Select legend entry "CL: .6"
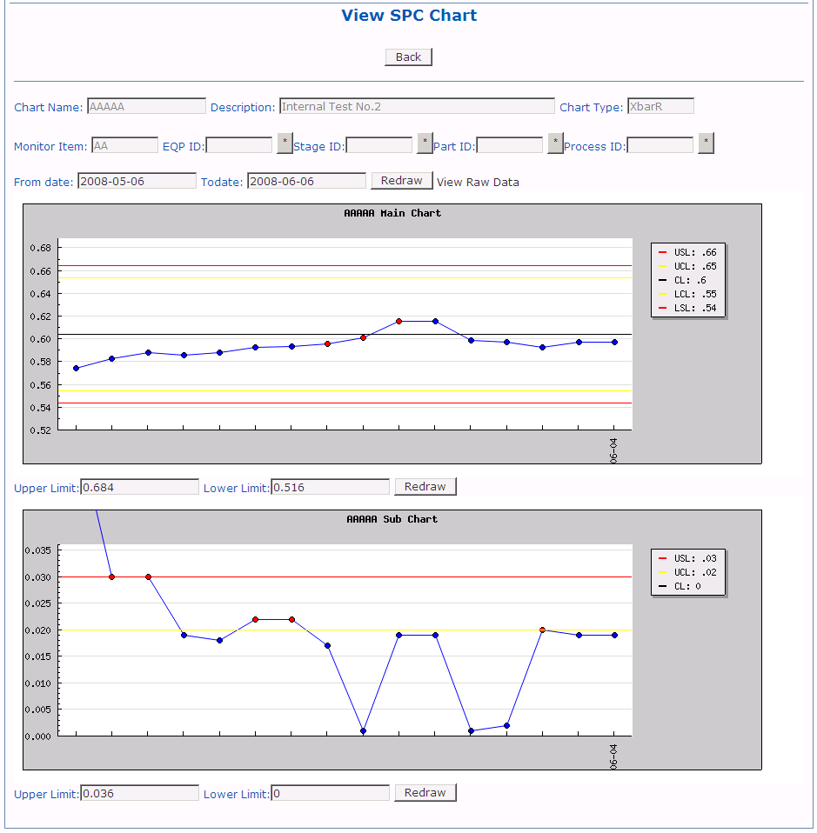Screen dimensions: 817x833 point(682,280)
